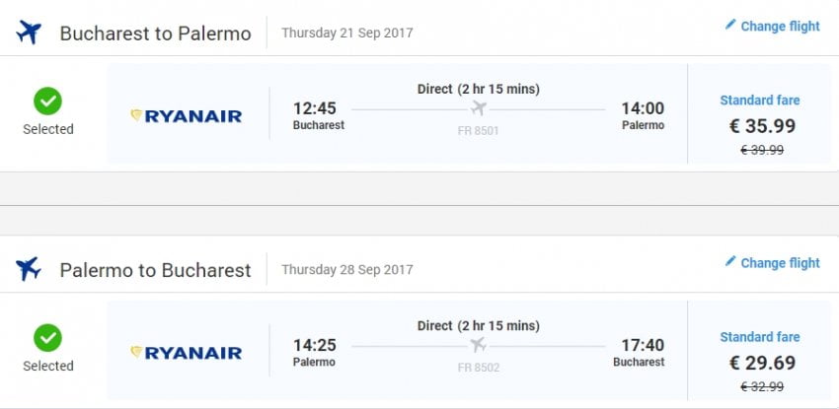Select the €35.99 Standard fare
Viewport: 839px width, 409px height.
click(759, 125)
